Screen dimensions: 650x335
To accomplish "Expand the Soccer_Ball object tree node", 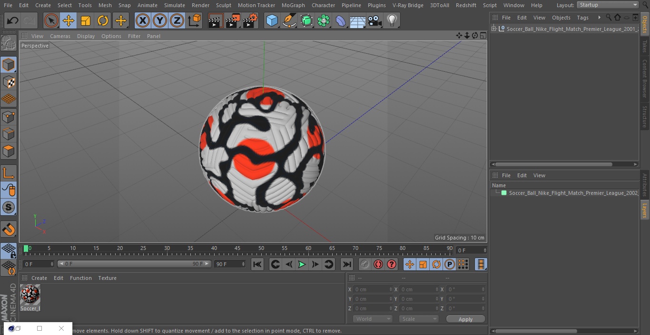I will [x=494, y=29].
